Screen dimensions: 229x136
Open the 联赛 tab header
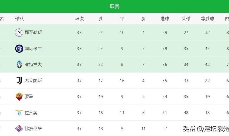(x=115, y=6)
